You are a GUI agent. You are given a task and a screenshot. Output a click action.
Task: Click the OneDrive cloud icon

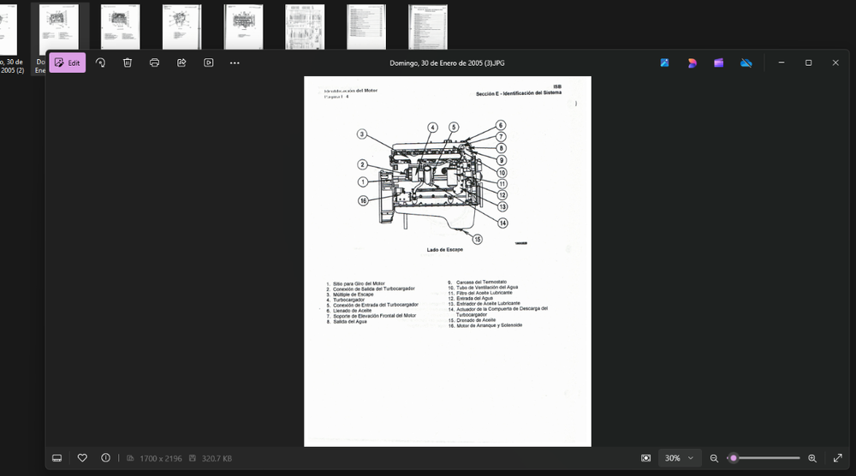pyautogui.click(x=746, y=62)
